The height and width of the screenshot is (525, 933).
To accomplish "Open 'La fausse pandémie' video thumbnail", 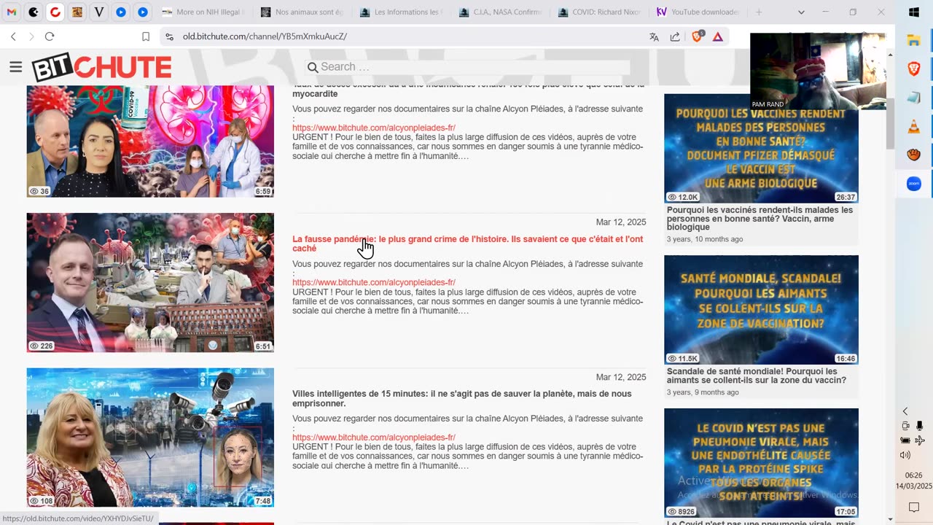I will (150, 283).
